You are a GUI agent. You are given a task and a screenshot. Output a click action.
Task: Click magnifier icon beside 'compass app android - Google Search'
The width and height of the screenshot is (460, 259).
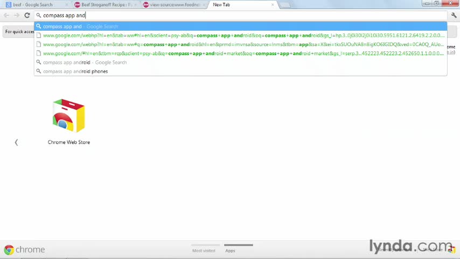38,62
